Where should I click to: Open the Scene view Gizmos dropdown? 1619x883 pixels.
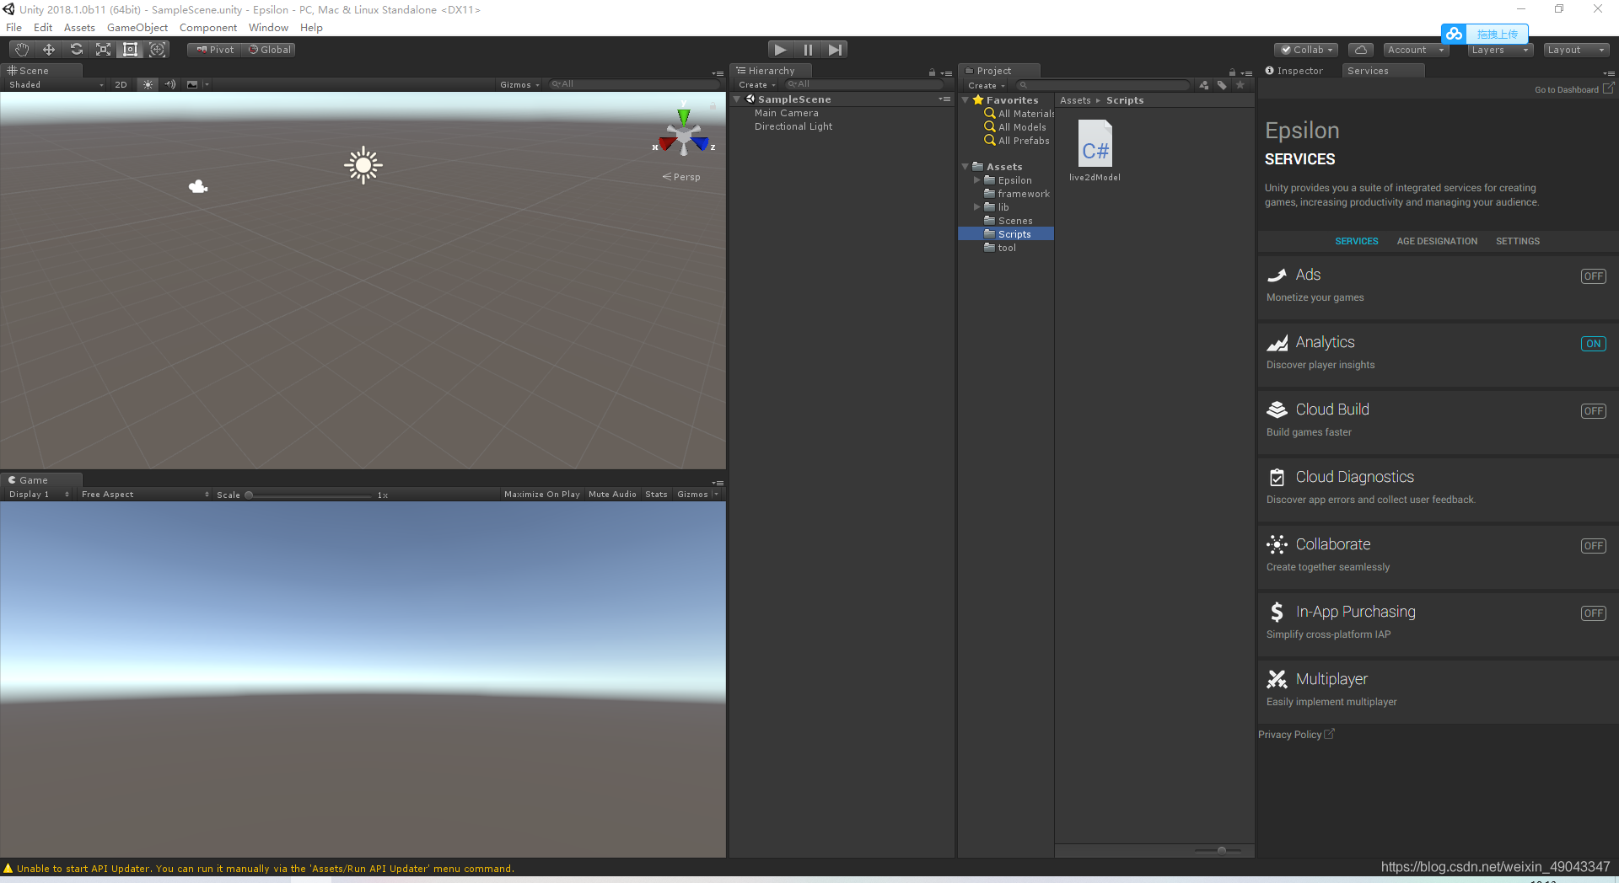pos(519,84)
